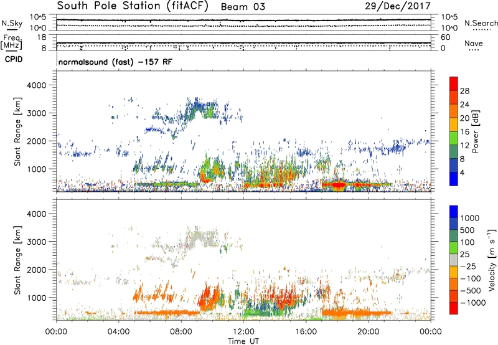Click the '-100' velocity colorbar label

[x=470, y=278]
